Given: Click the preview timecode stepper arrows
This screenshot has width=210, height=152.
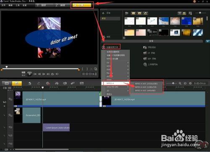Looking at the screenshot, I should (x=96, y=74).
